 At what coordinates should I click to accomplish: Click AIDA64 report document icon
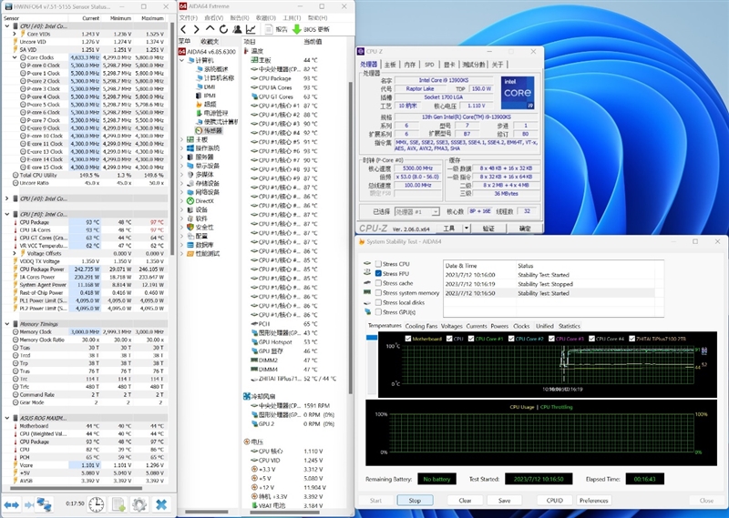click(269, 29)
